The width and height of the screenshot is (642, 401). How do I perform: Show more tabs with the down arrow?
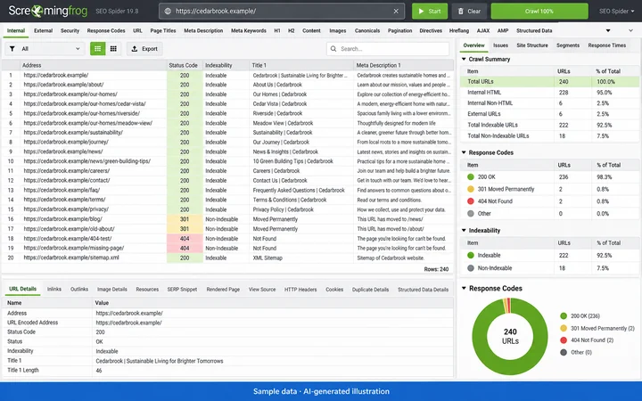coord(608,30)
